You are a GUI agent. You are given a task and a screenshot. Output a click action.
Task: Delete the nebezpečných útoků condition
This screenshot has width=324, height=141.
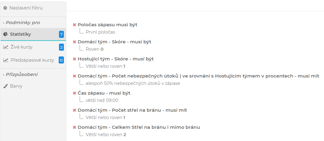pyautogui.click(x=74, y=76)
